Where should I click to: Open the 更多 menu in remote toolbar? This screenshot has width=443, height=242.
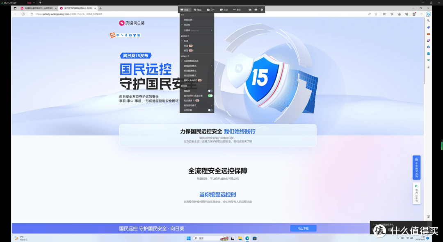click(x=237, y=9)
